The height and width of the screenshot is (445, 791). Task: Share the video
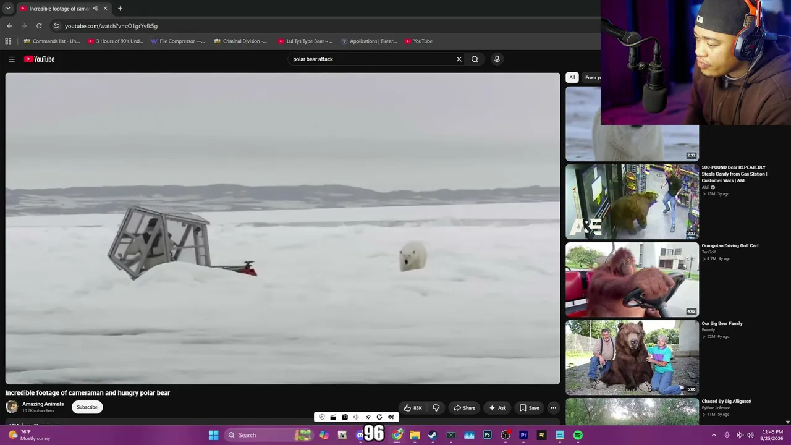coord(464,408)
